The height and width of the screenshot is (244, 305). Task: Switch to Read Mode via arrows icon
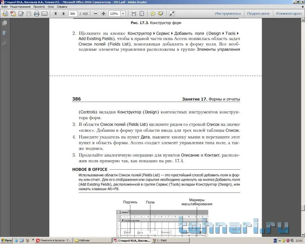[x=172, y=14]
